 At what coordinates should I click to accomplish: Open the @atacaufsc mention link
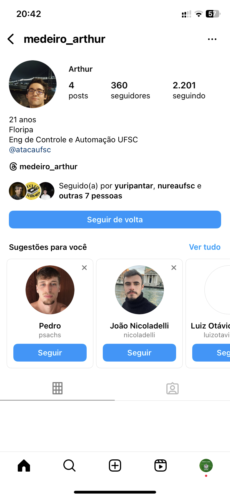[x=30, y=150]
